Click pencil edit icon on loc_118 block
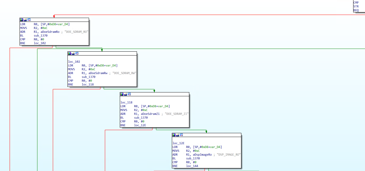The width and height of the screenshot is (365, 171). point(126,94)
